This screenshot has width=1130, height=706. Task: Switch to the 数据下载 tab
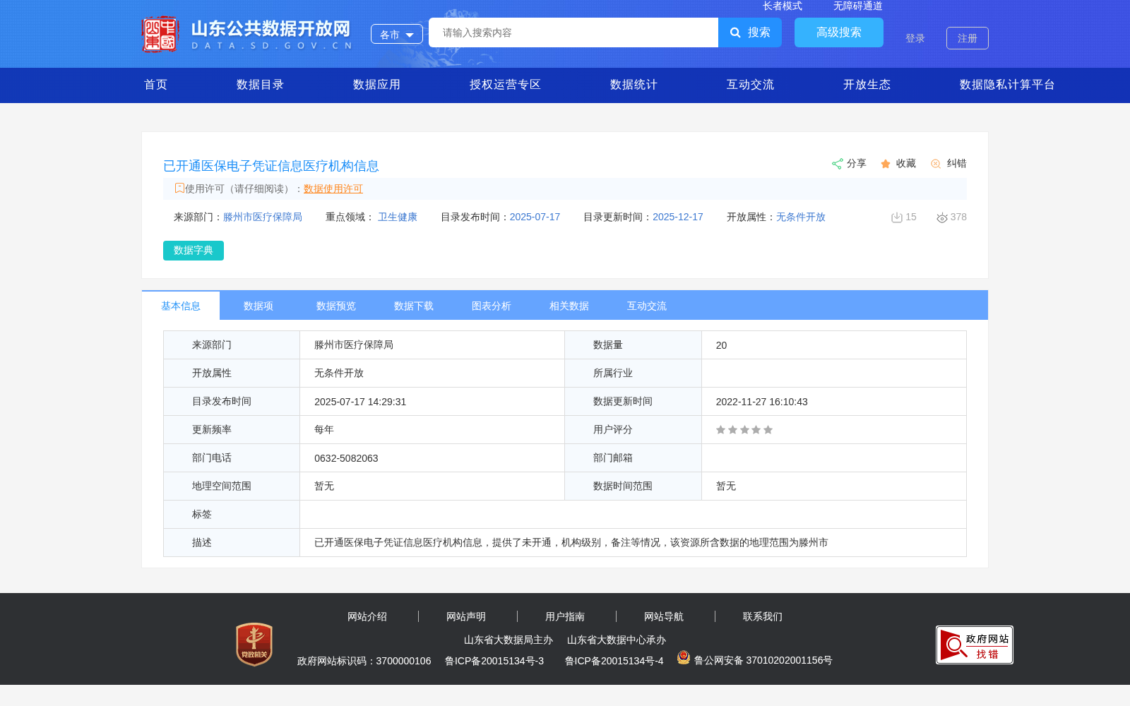pos(414,306)
